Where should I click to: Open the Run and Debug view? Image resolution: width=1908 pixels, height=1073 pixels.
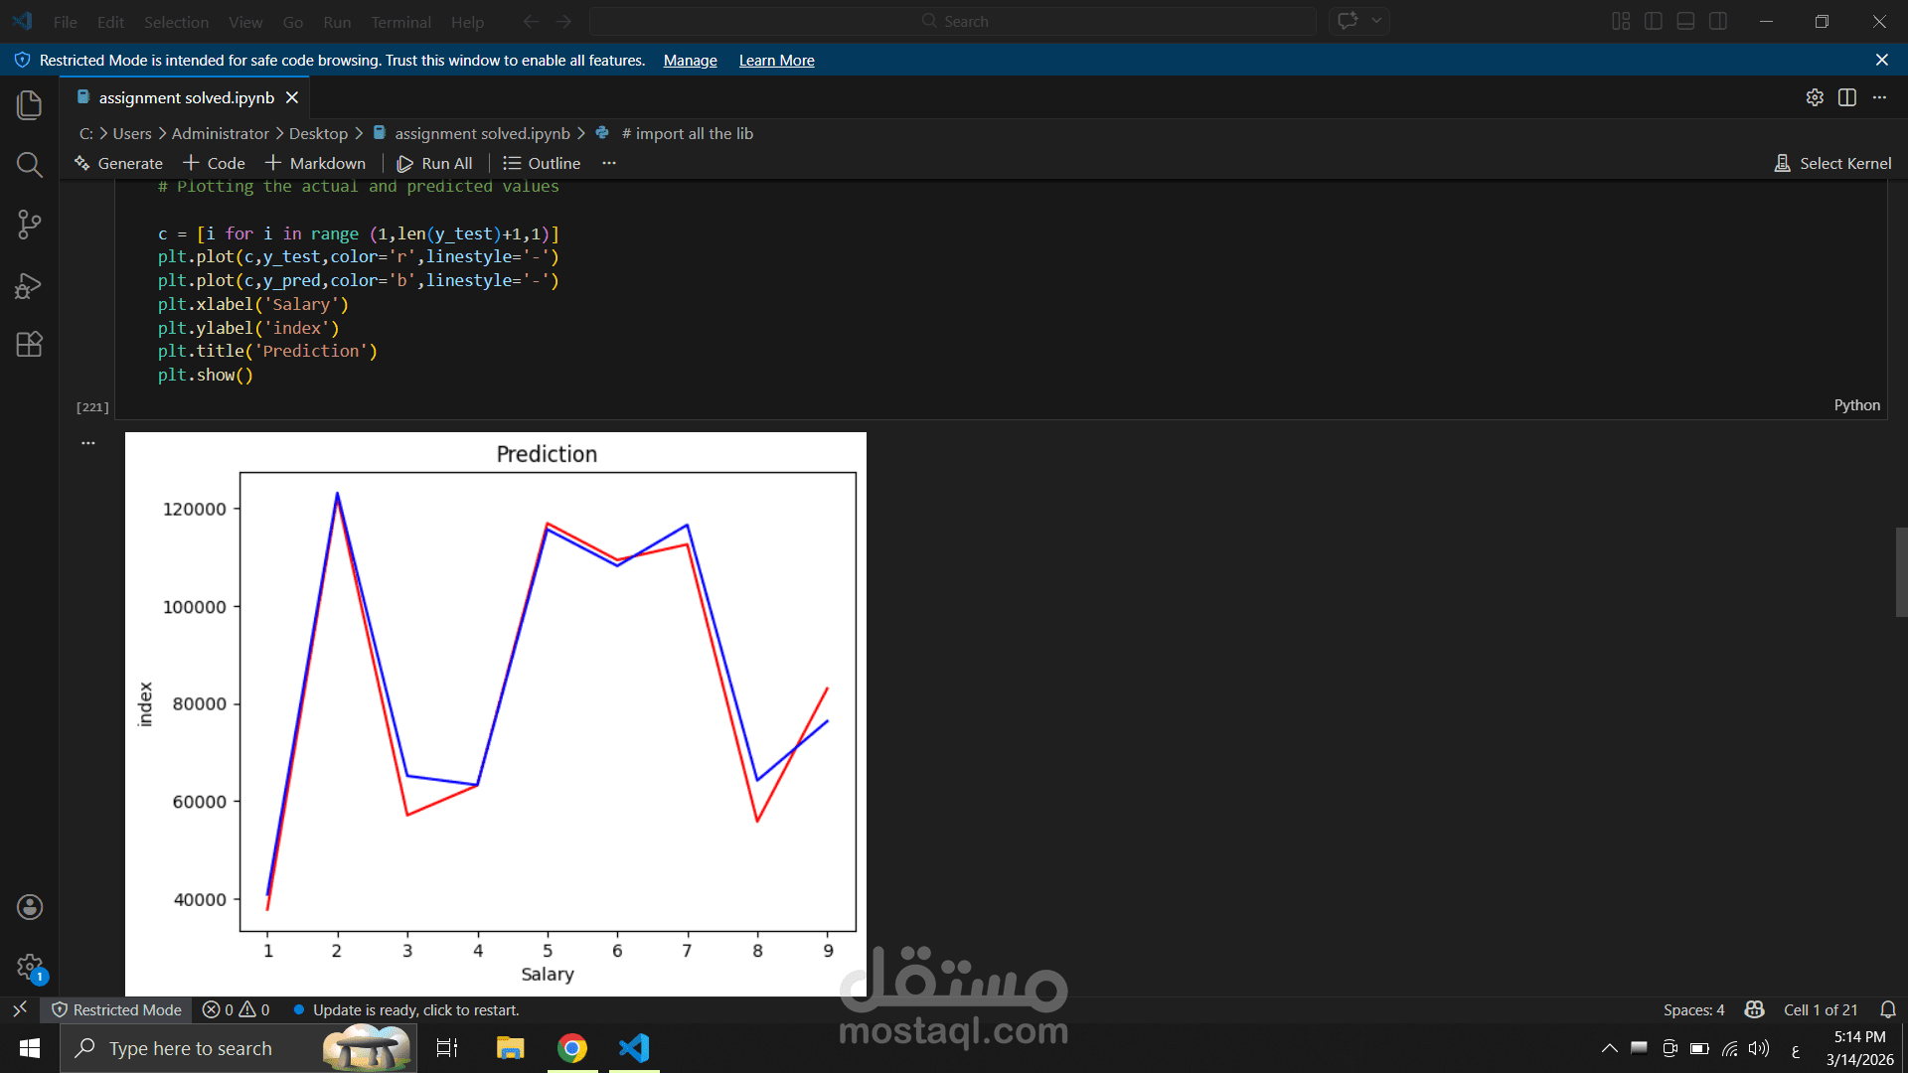29,285
